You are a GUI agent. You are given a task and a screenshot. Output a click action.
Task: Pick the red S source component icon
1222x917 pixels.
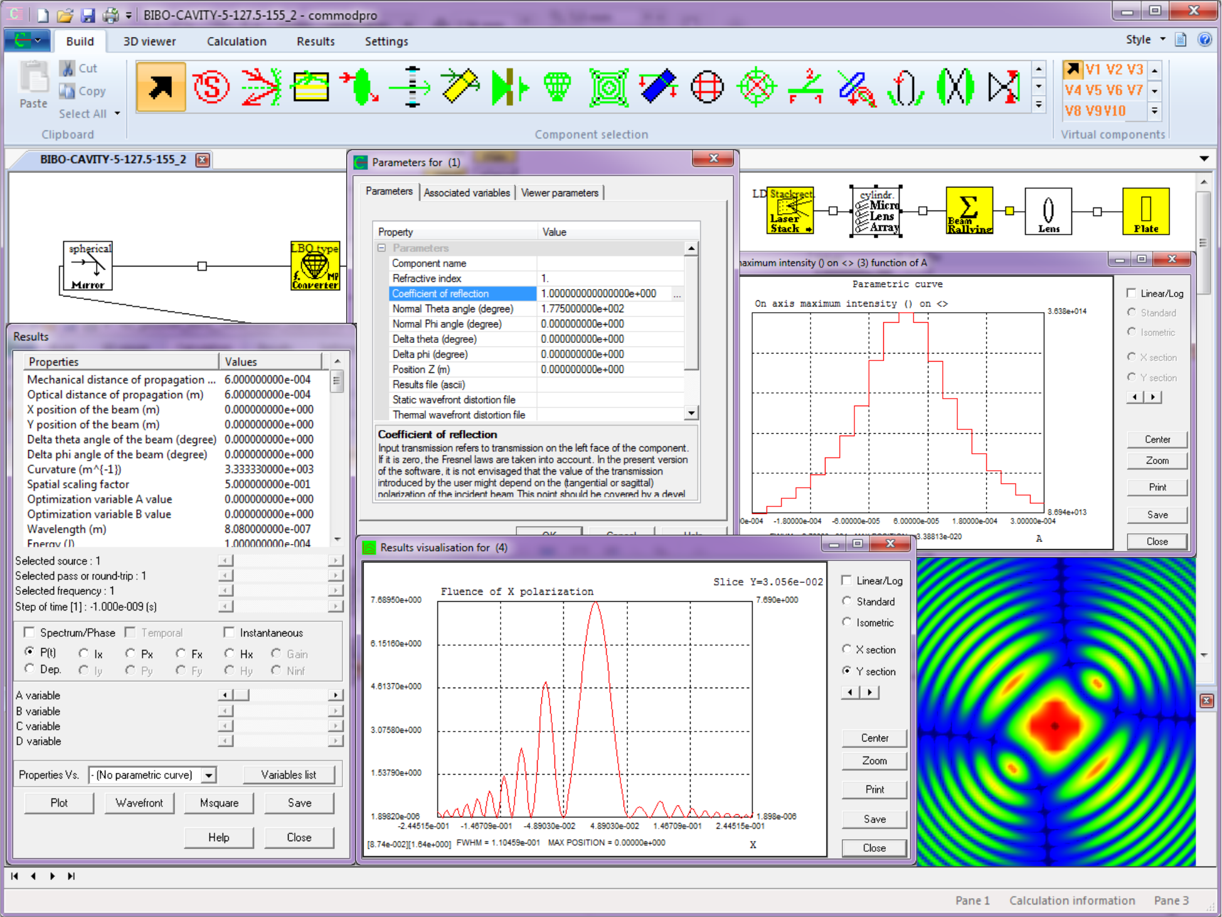click(211, 87)
